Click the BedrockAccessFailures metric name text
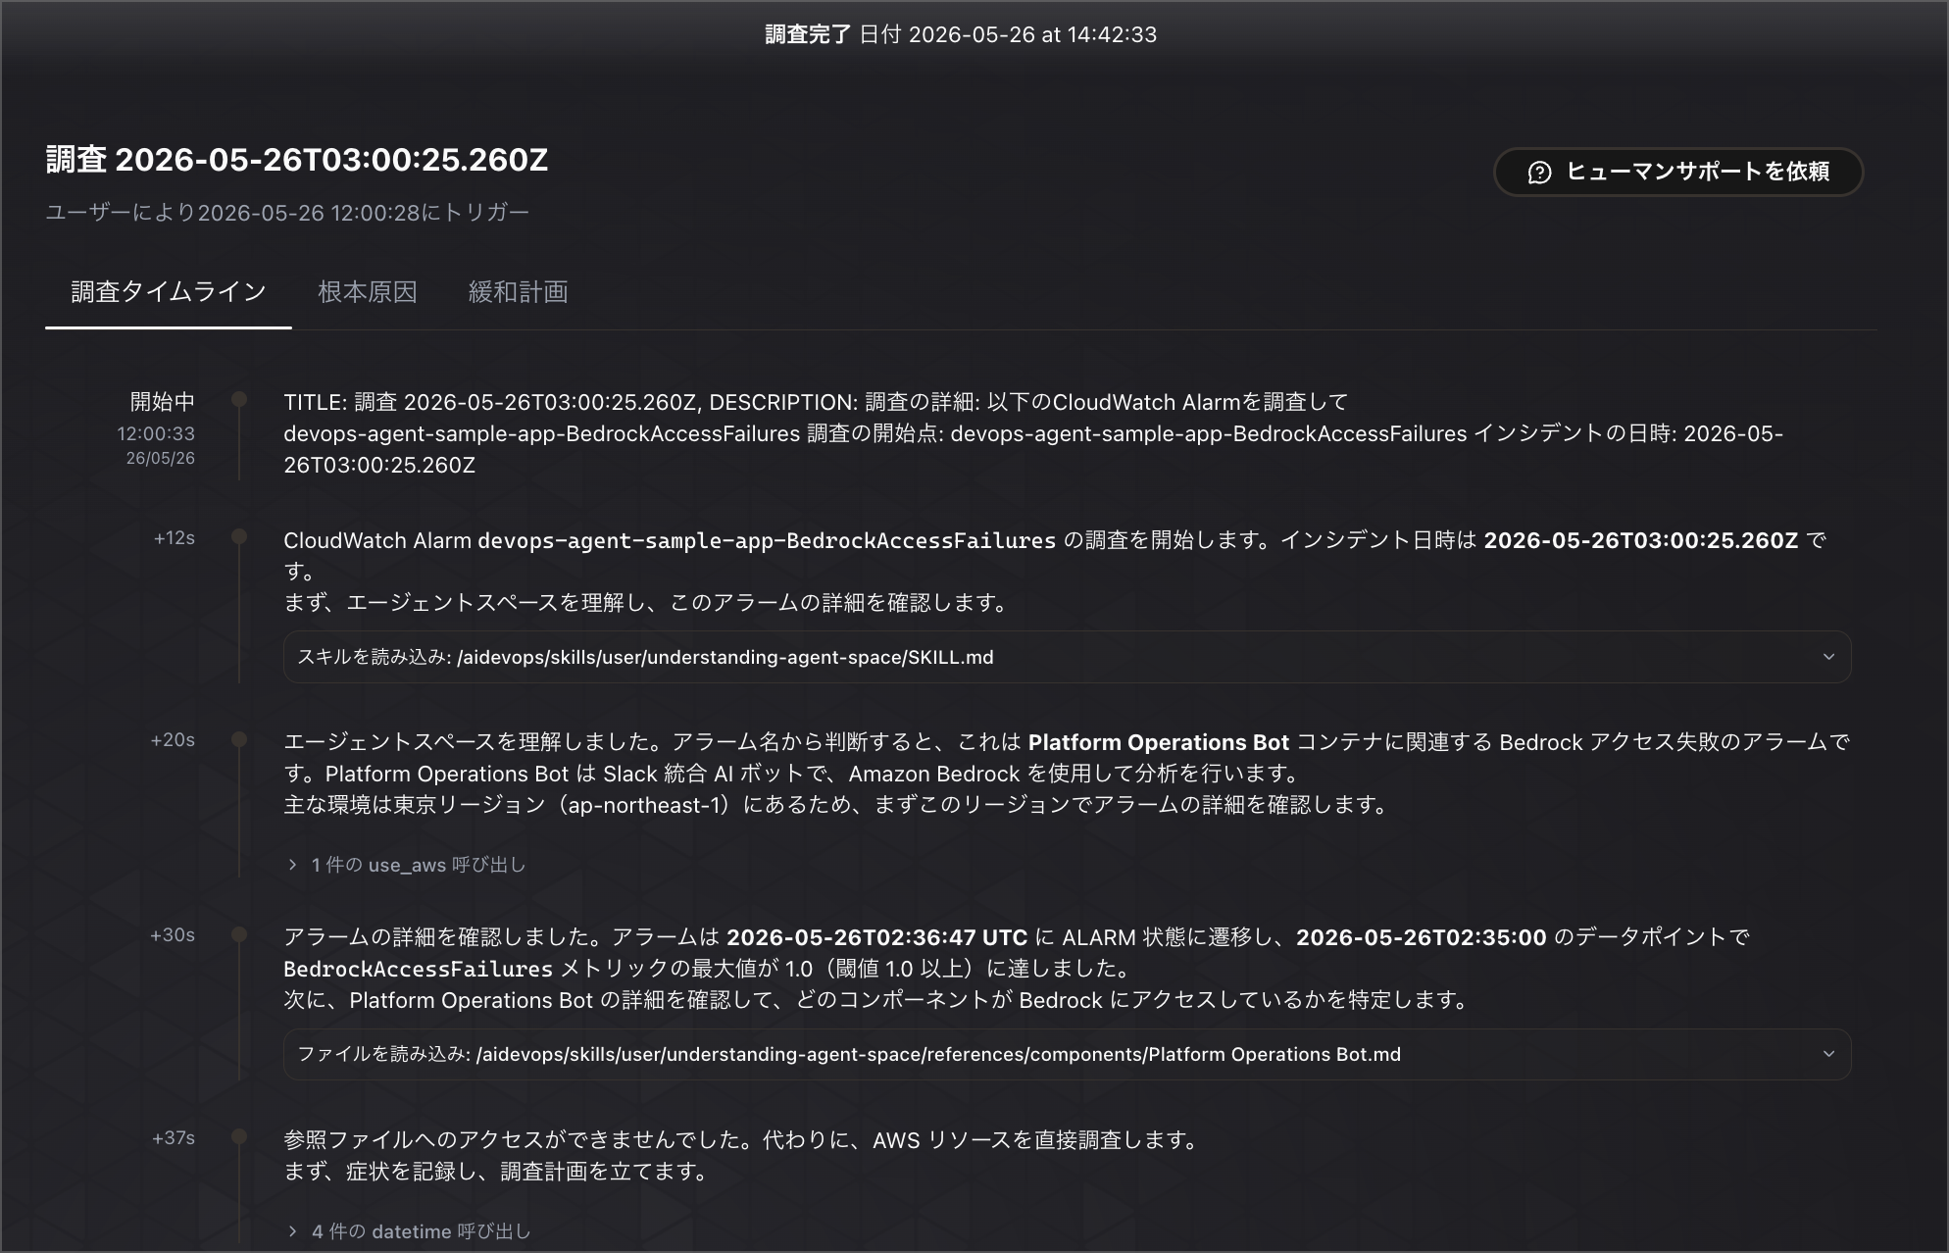Image resolution: width=1949 pixels, height=1253 pixels. pyautogui.click(x=419, y=969)
